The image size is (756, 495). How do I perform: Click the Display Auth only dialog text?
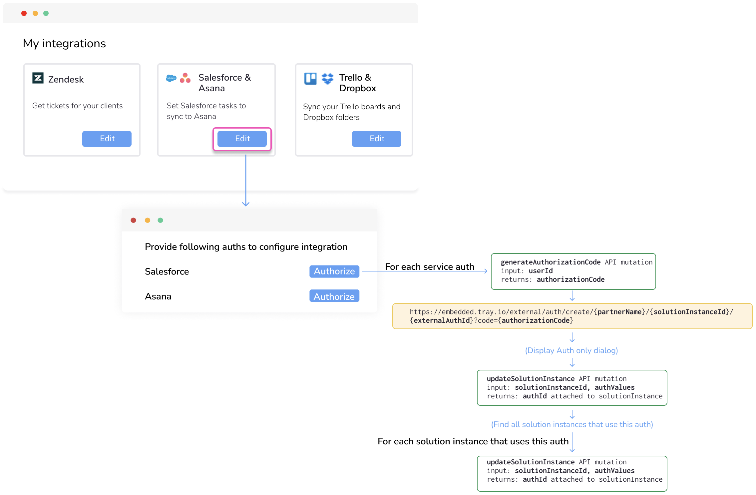point(571,350)
